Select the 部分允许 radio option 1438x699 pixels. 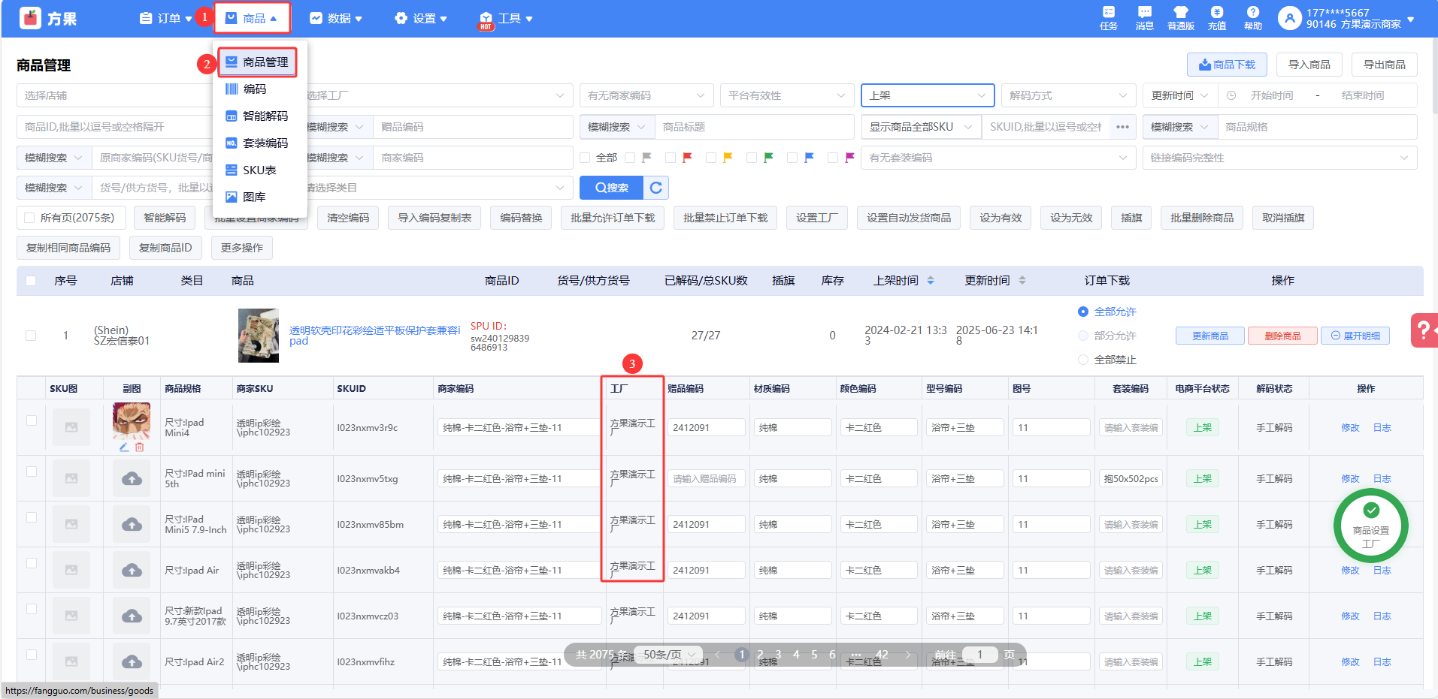point(1083,336)
